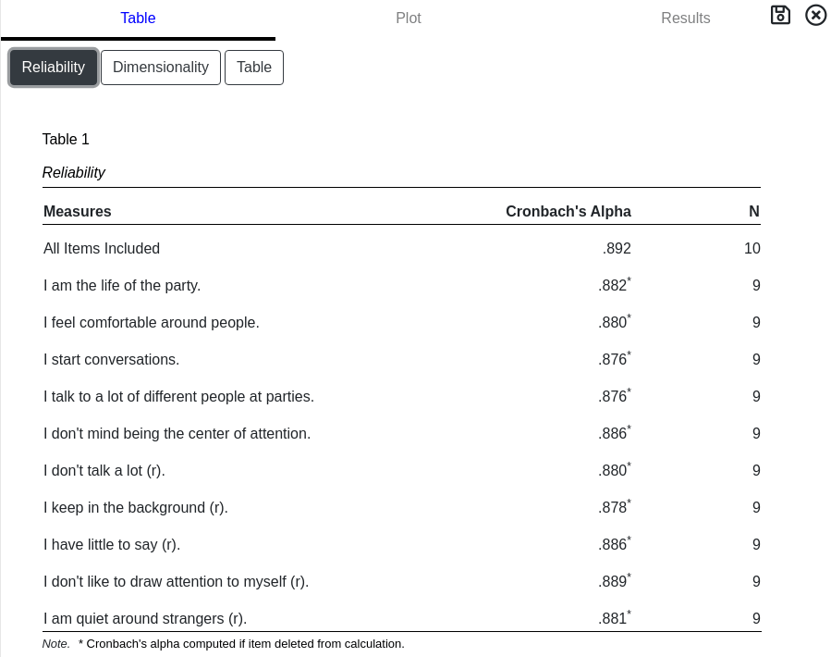Click the N column header

point(754,212)
